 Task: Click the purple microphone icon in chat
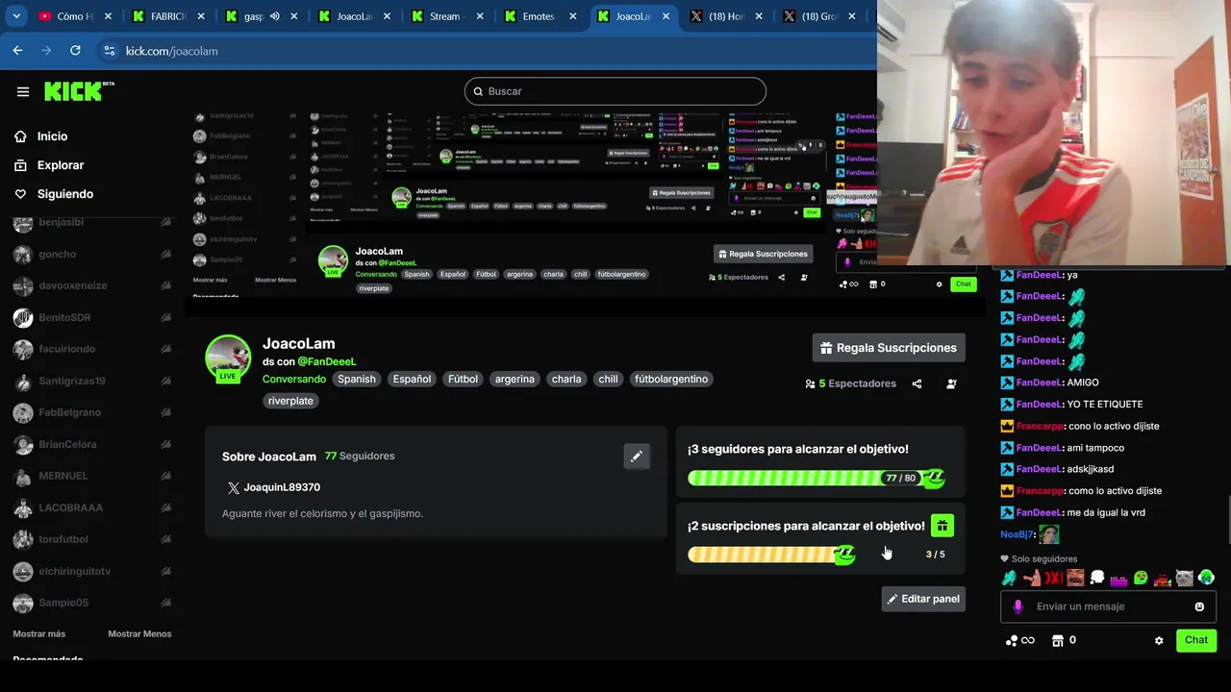(x=1018, y=606)
